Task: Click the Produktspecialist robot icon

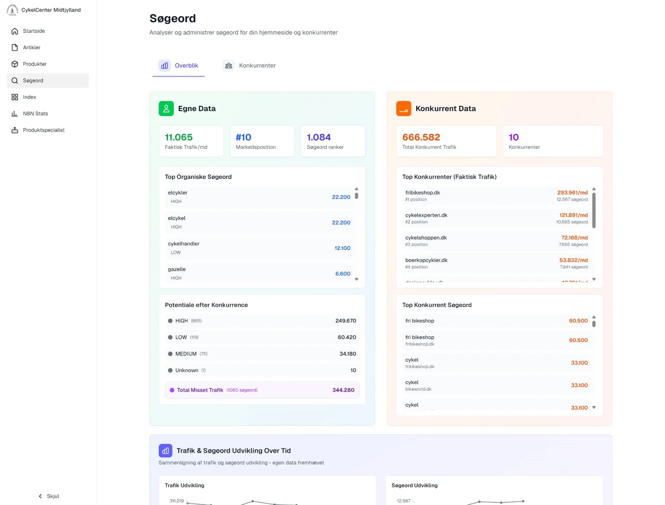Action: coord(15,130)
